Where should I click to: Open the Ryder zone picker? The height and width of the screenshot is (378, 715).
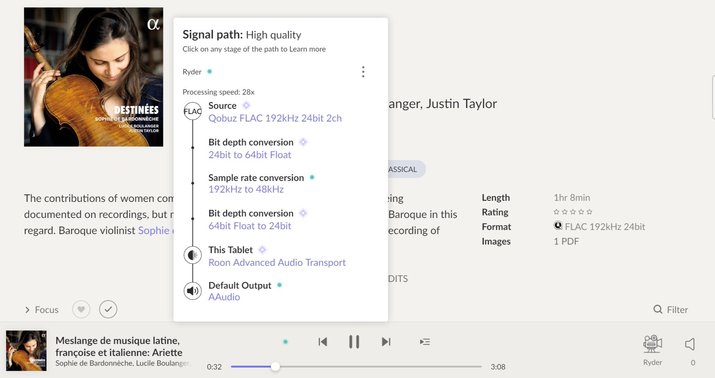point(653,350)
